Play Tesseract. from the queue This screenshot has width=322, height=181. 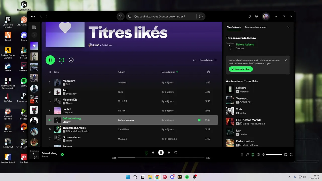[258, 100]
